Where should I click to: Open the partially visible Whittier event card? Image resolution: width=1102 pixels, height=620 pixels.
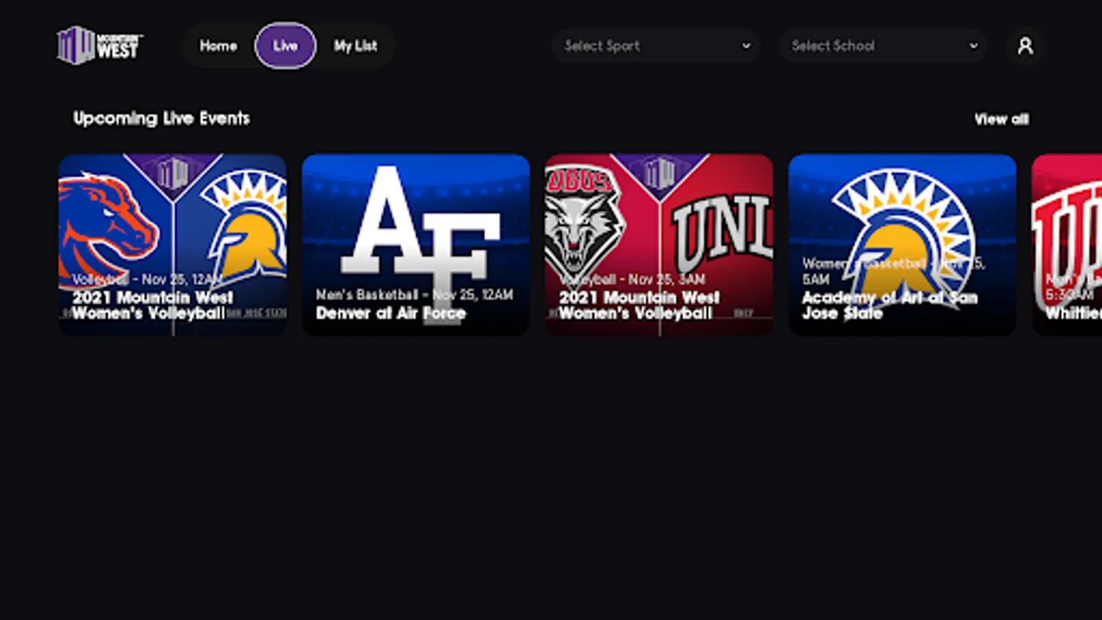(x=1067, y=245)
